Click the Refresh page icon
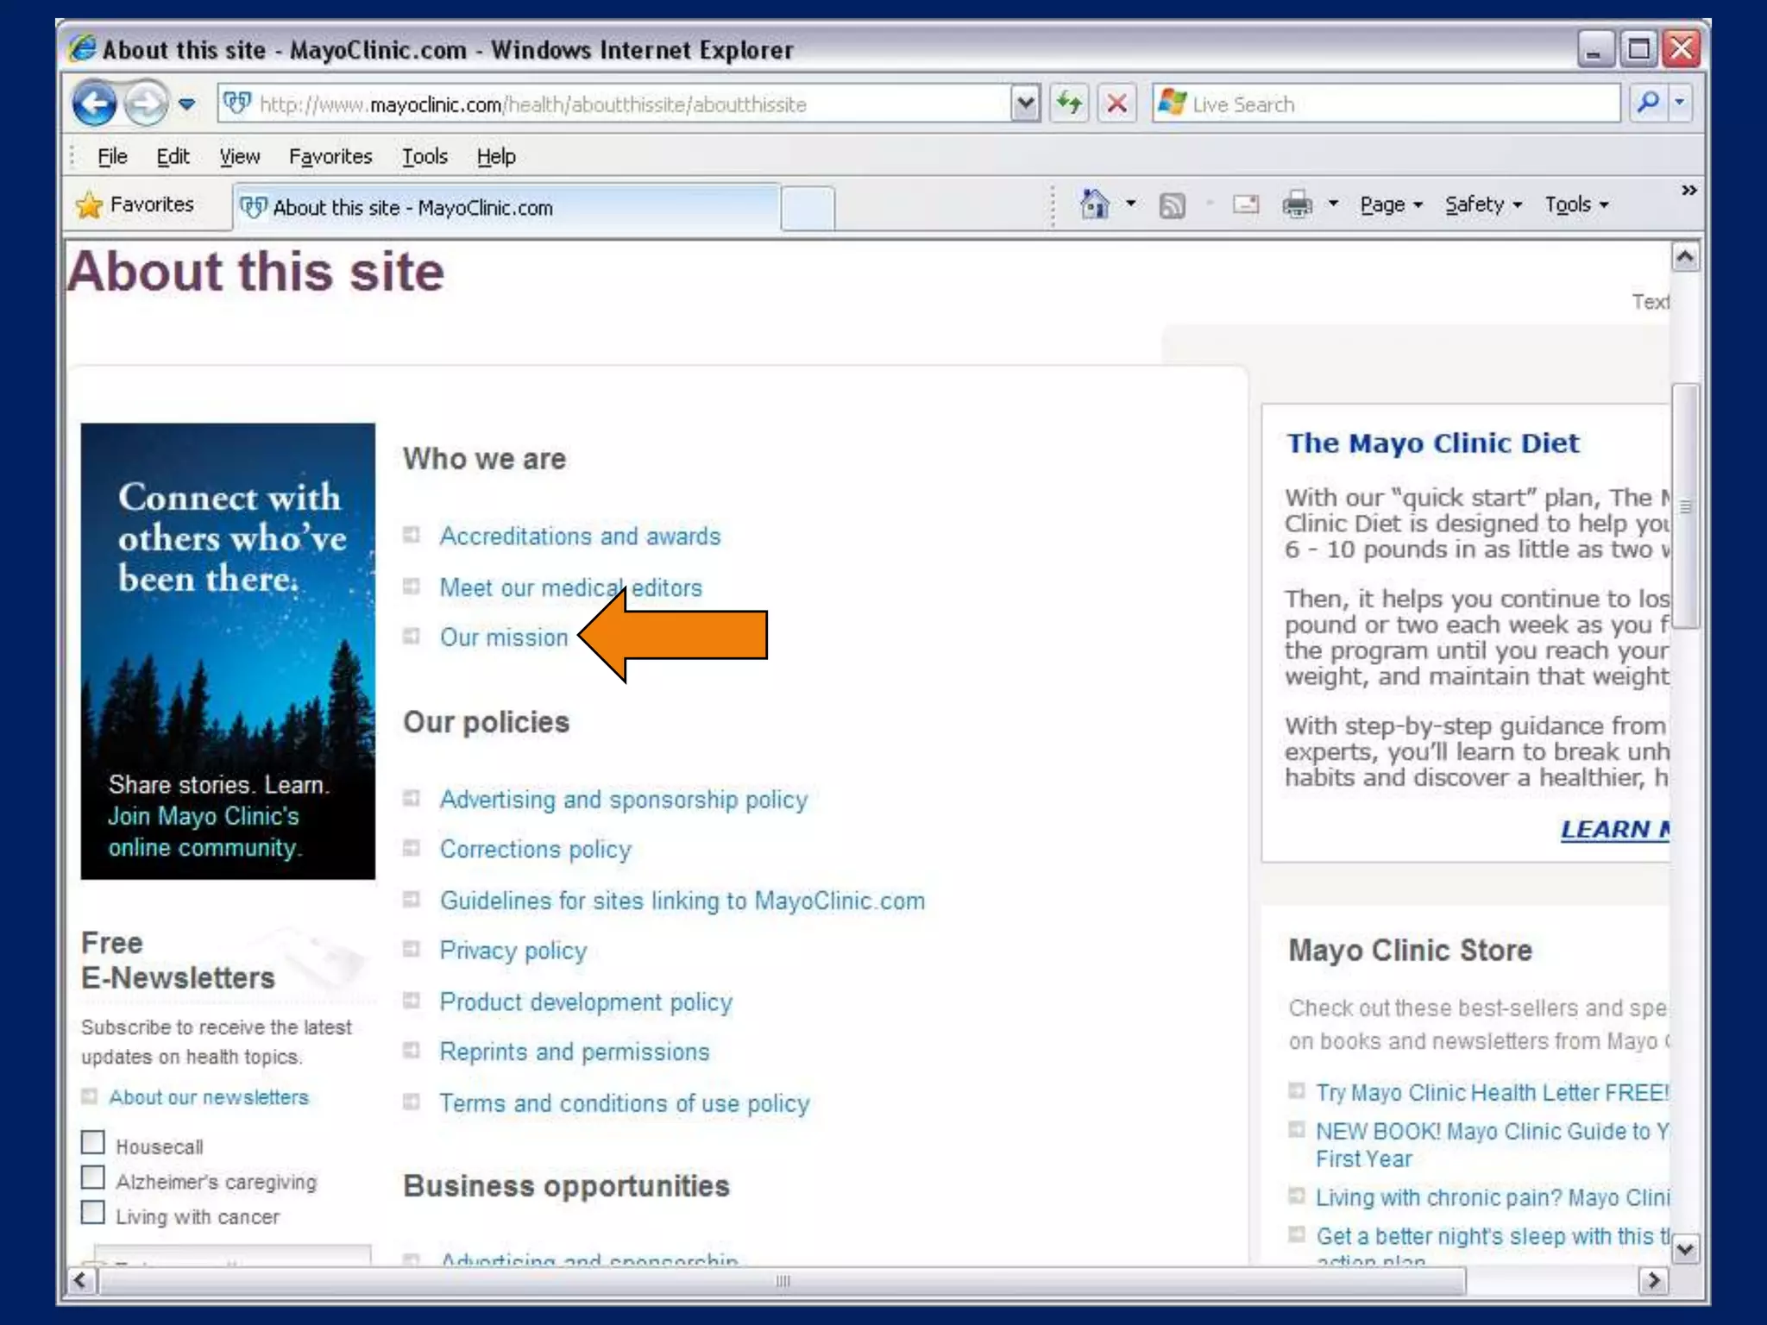This screenshot has height=1325, width=1767. click(1070, 104)
